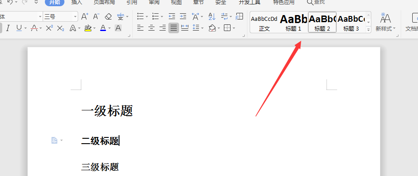Expand the styles gallery list
Viewport: 418px width, 176px height.
pyautogui.click(x=368, y=30)
